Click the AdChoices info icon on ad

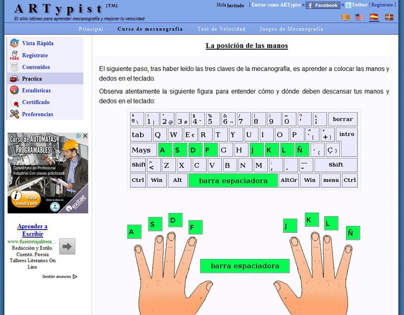[79, 136]
